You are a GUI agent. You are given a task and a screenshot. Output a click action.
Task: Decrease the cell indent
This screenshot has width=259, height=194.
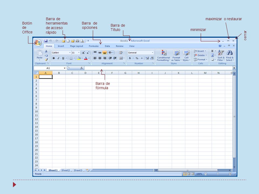coord(110,58)
